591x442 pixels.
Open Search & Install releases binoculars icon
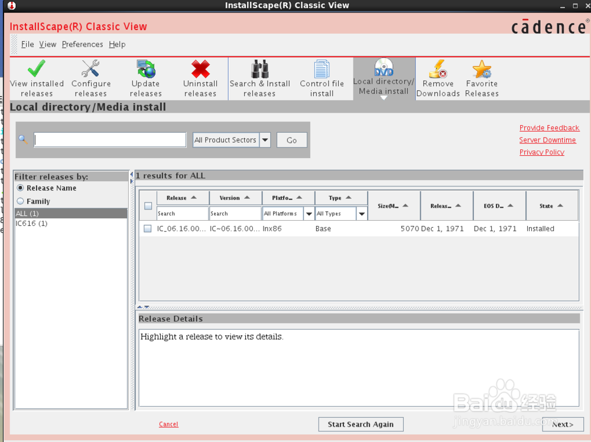[259, 68]
